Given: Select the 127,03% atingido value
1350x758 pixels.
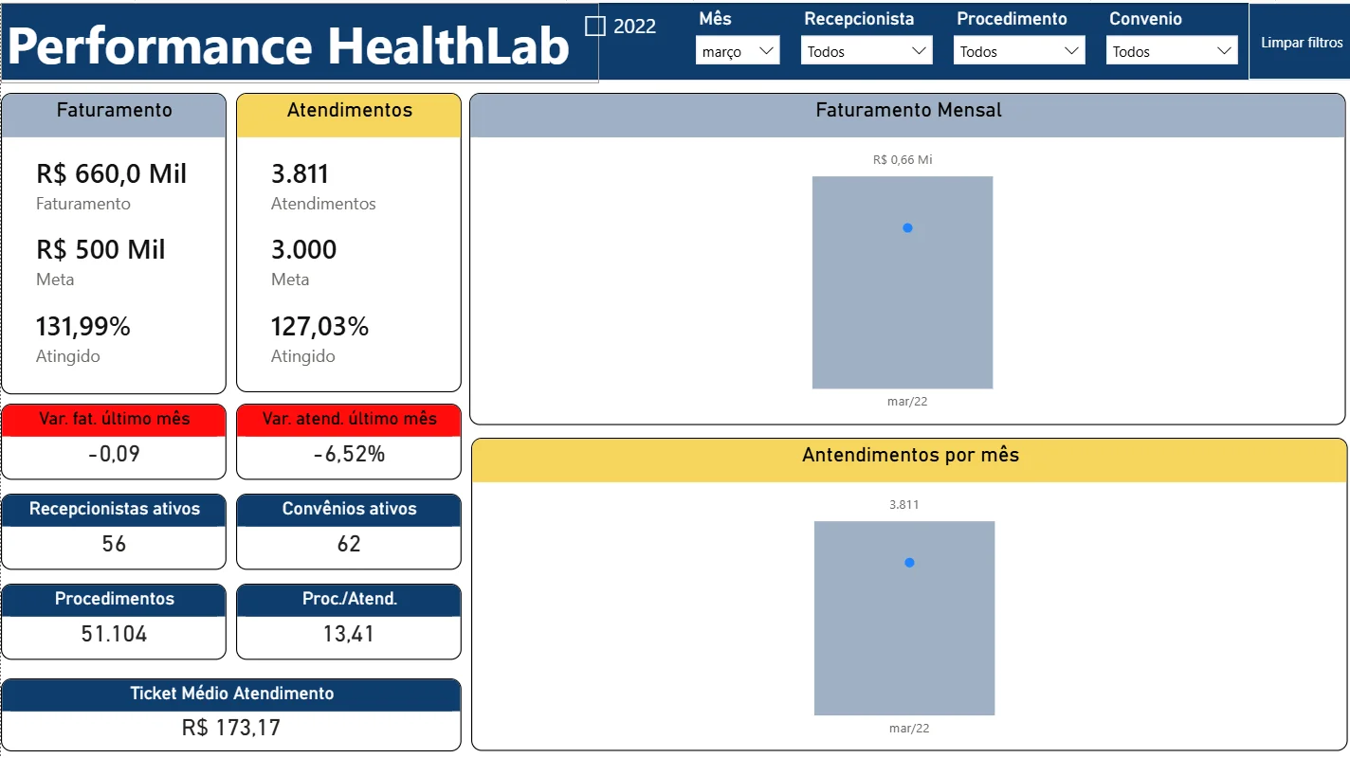Looking at the screenshot, I should tap(319, 326).
